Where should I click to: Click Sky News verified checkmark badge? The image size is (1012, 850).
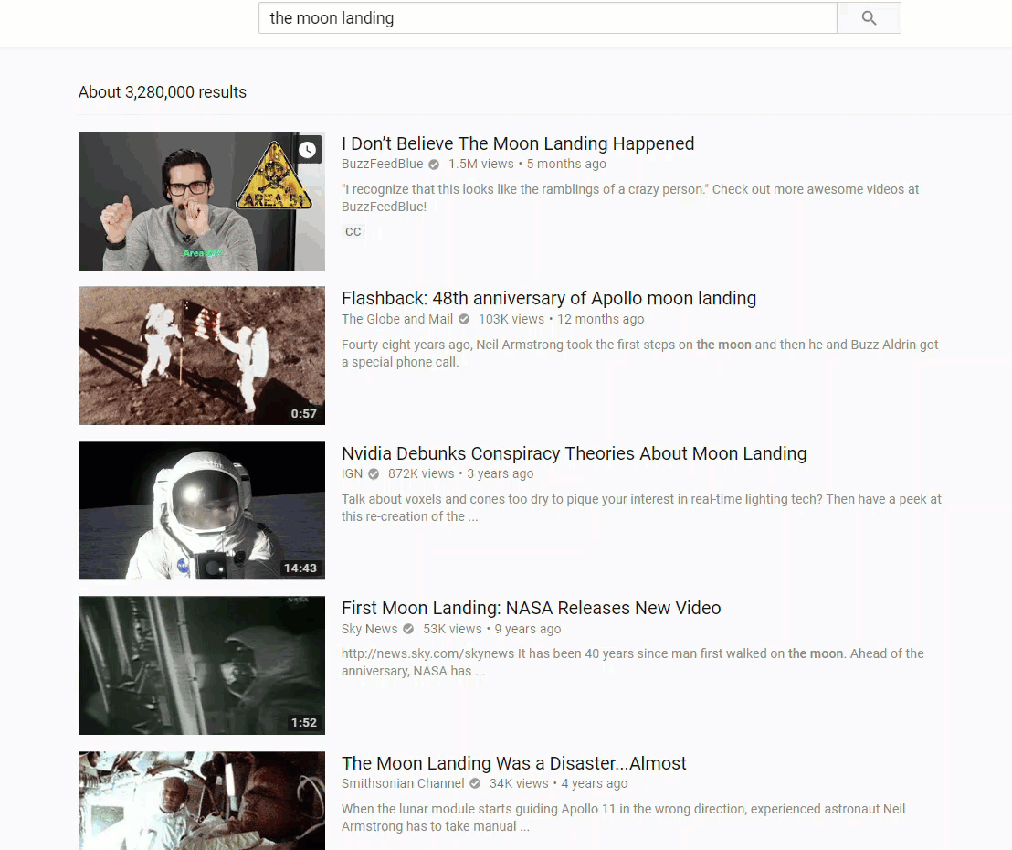(408, 630)
